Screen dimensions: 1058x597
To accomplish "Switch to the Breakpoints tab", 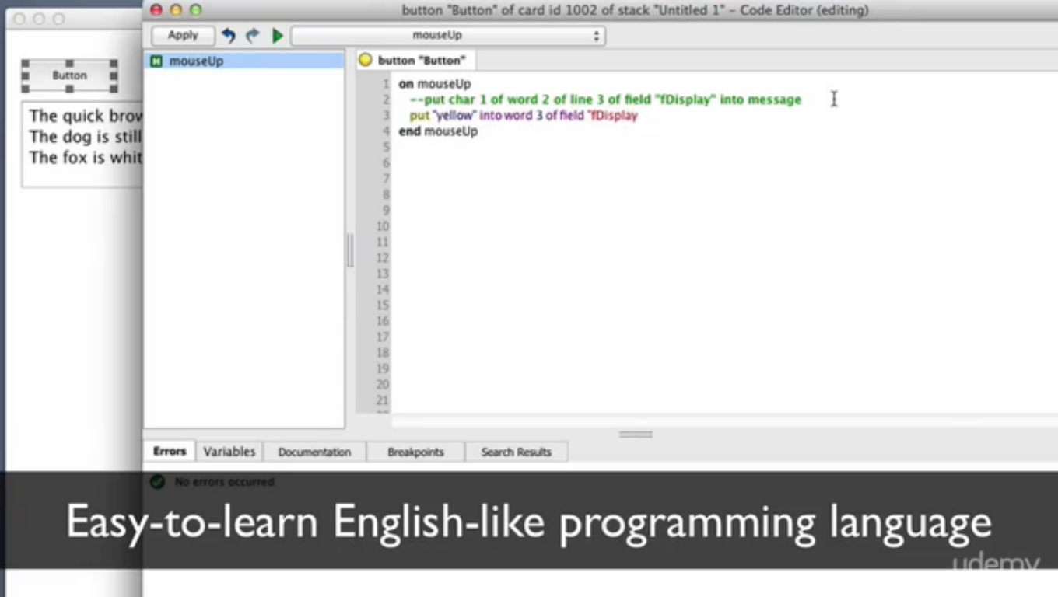I will [x=415, y=452].
